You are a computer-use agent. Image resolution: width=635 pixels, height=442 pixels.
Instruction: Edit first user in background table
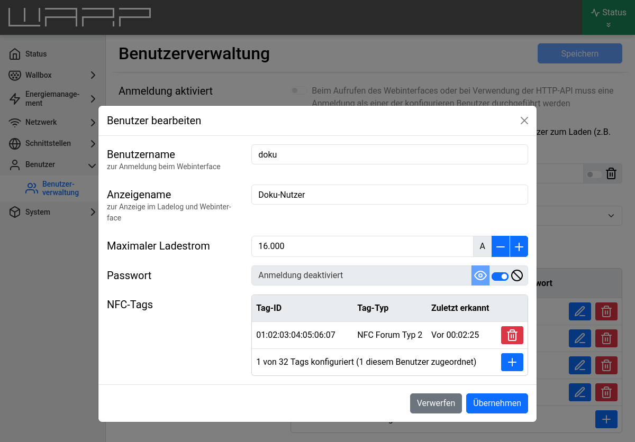point(580,311)
